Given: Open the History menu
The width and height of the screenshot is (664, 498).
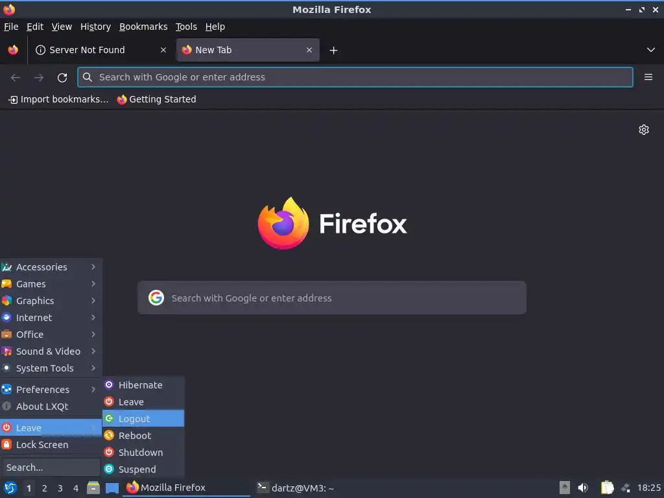Looking at the screenshot, I should 96,27.
